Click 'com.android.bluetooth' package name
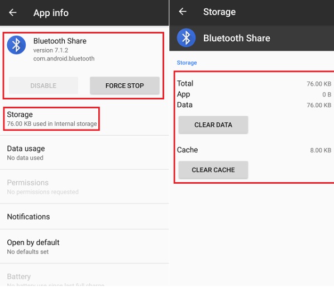334x305 pixels. click(64, 59)
